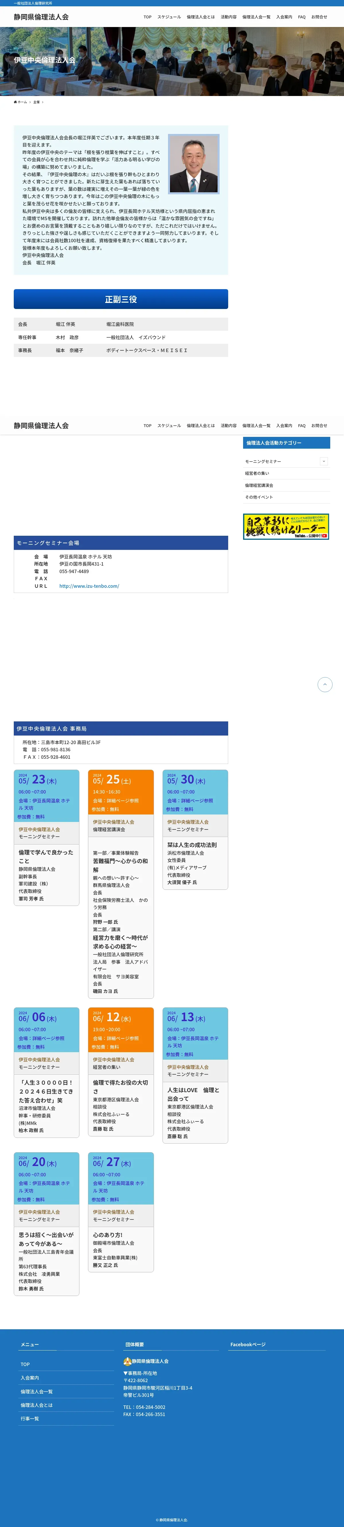The width and height of the screenshot is (344, 1527).
Task: Open 活動内容 in the top header menu
Action: point(229,17)
